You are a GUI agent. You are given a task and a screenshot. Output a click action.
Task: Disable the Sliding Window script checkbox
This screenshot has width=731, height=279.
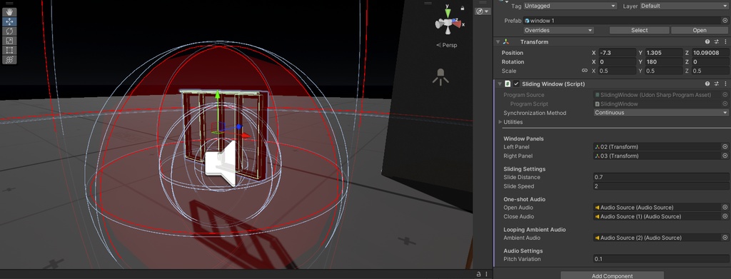click(517, 83)
